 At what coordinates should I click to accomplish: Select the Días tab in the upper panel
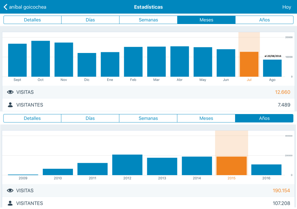click(90, 20)
